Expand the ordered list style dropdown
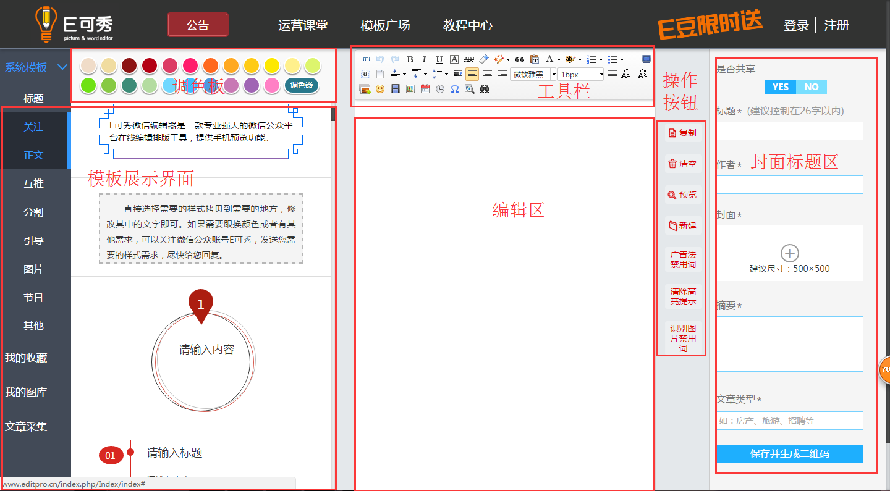The height and width of the screenshot is (491, 890). pos(601,59)
